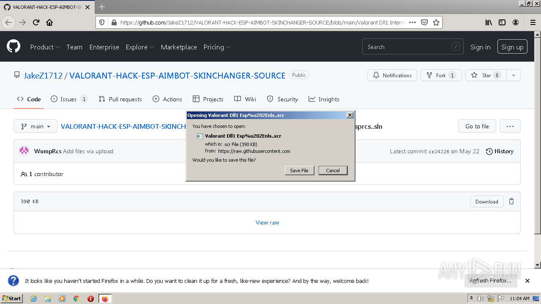
Task: Open Windows Media Player taskbar icon
Action: point(62,299)
